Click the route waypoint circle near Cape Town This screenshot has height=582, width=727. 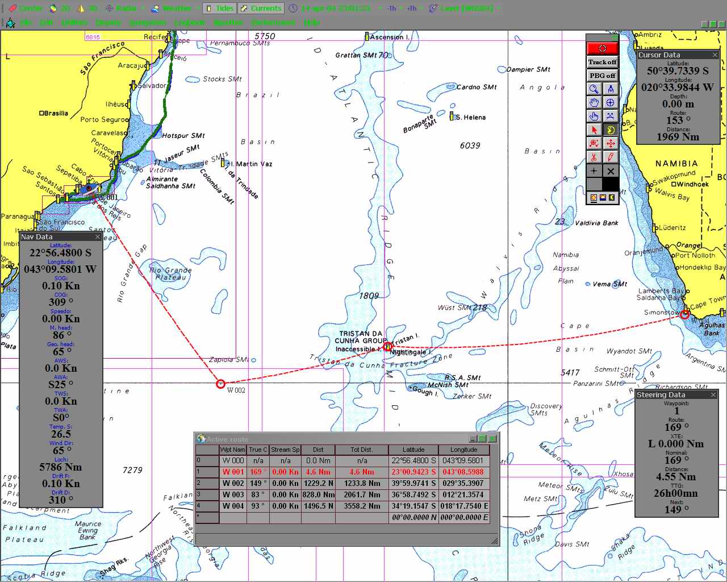pyautogui.click(x=685, y=314)
